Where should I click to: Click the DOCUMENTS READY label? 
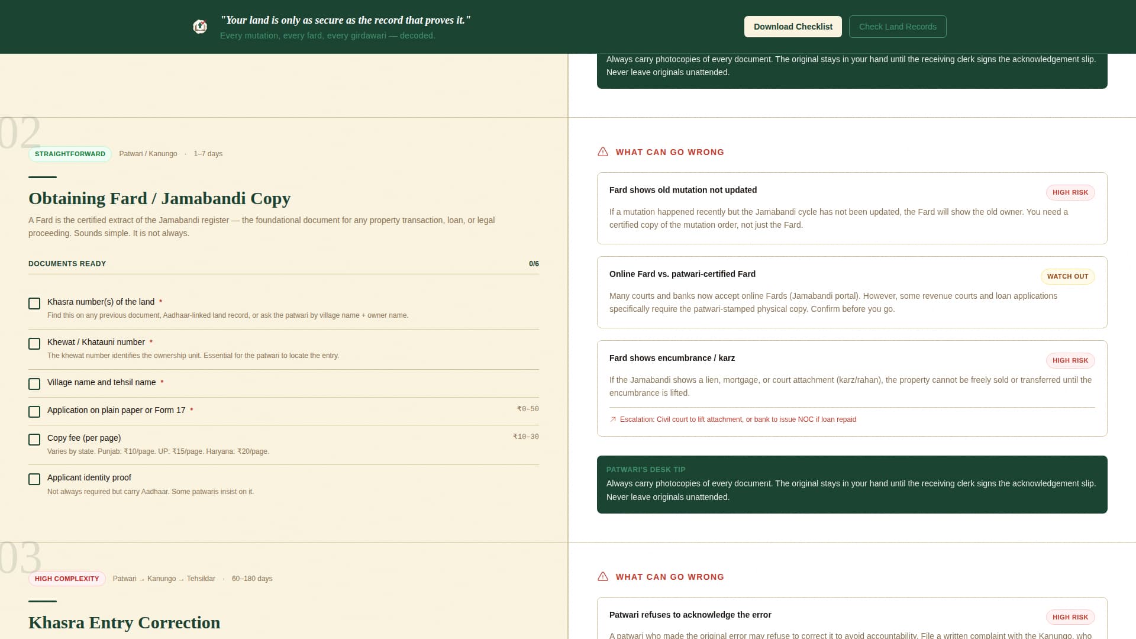tap(67, 264)
